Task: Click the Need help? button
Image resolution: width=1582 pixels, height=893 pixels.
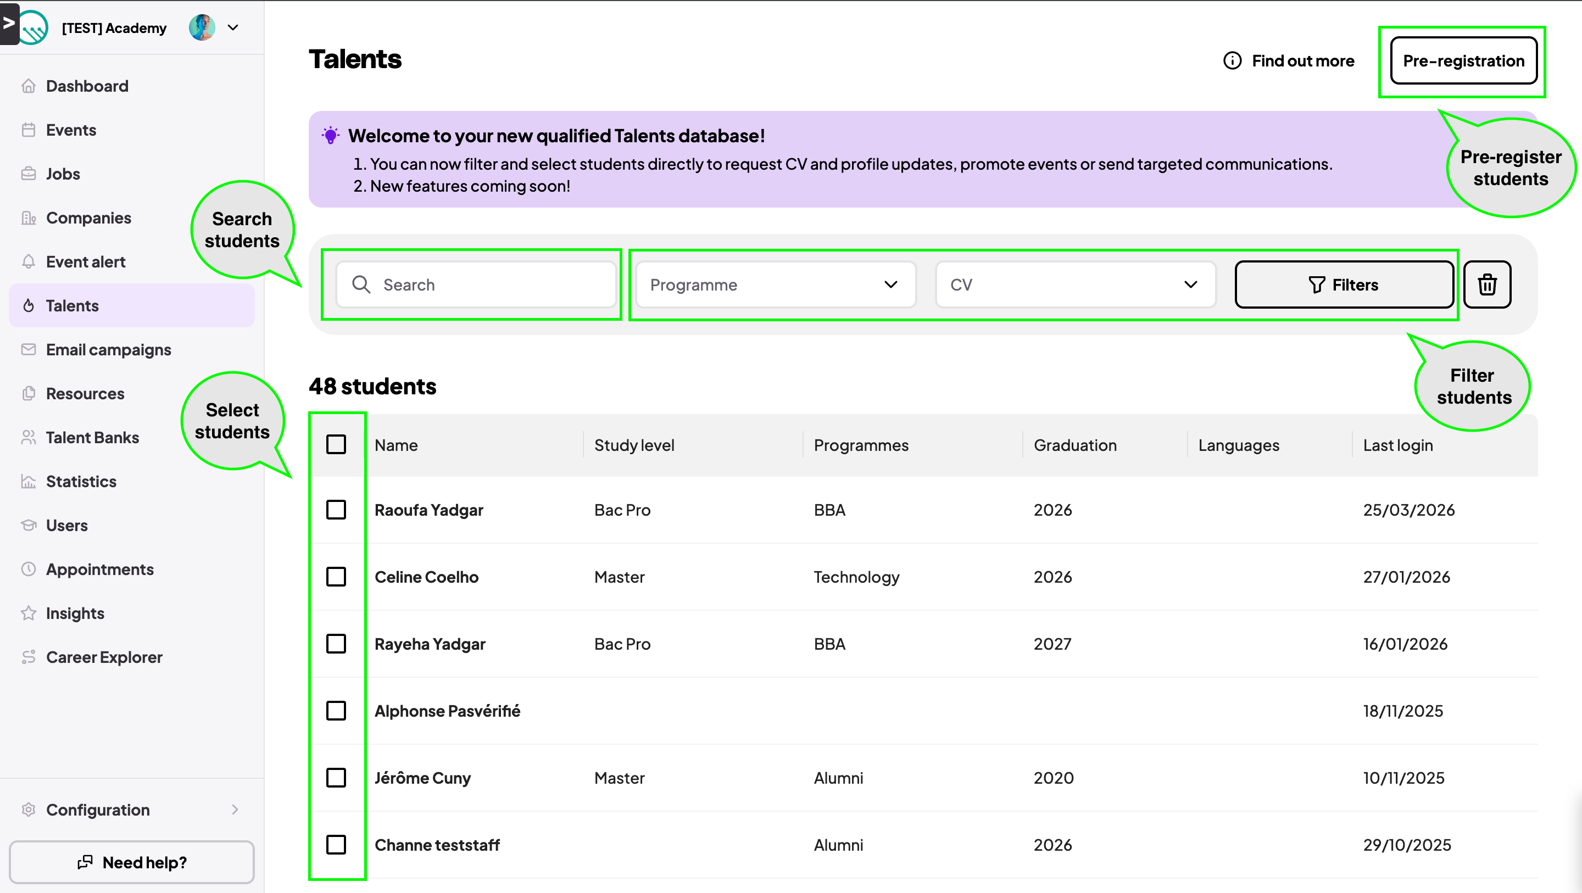Action: (x=131, y=862)
